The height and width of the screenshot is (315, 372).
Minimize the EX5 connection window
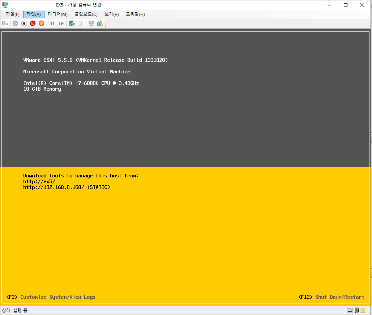click(329, 5)
